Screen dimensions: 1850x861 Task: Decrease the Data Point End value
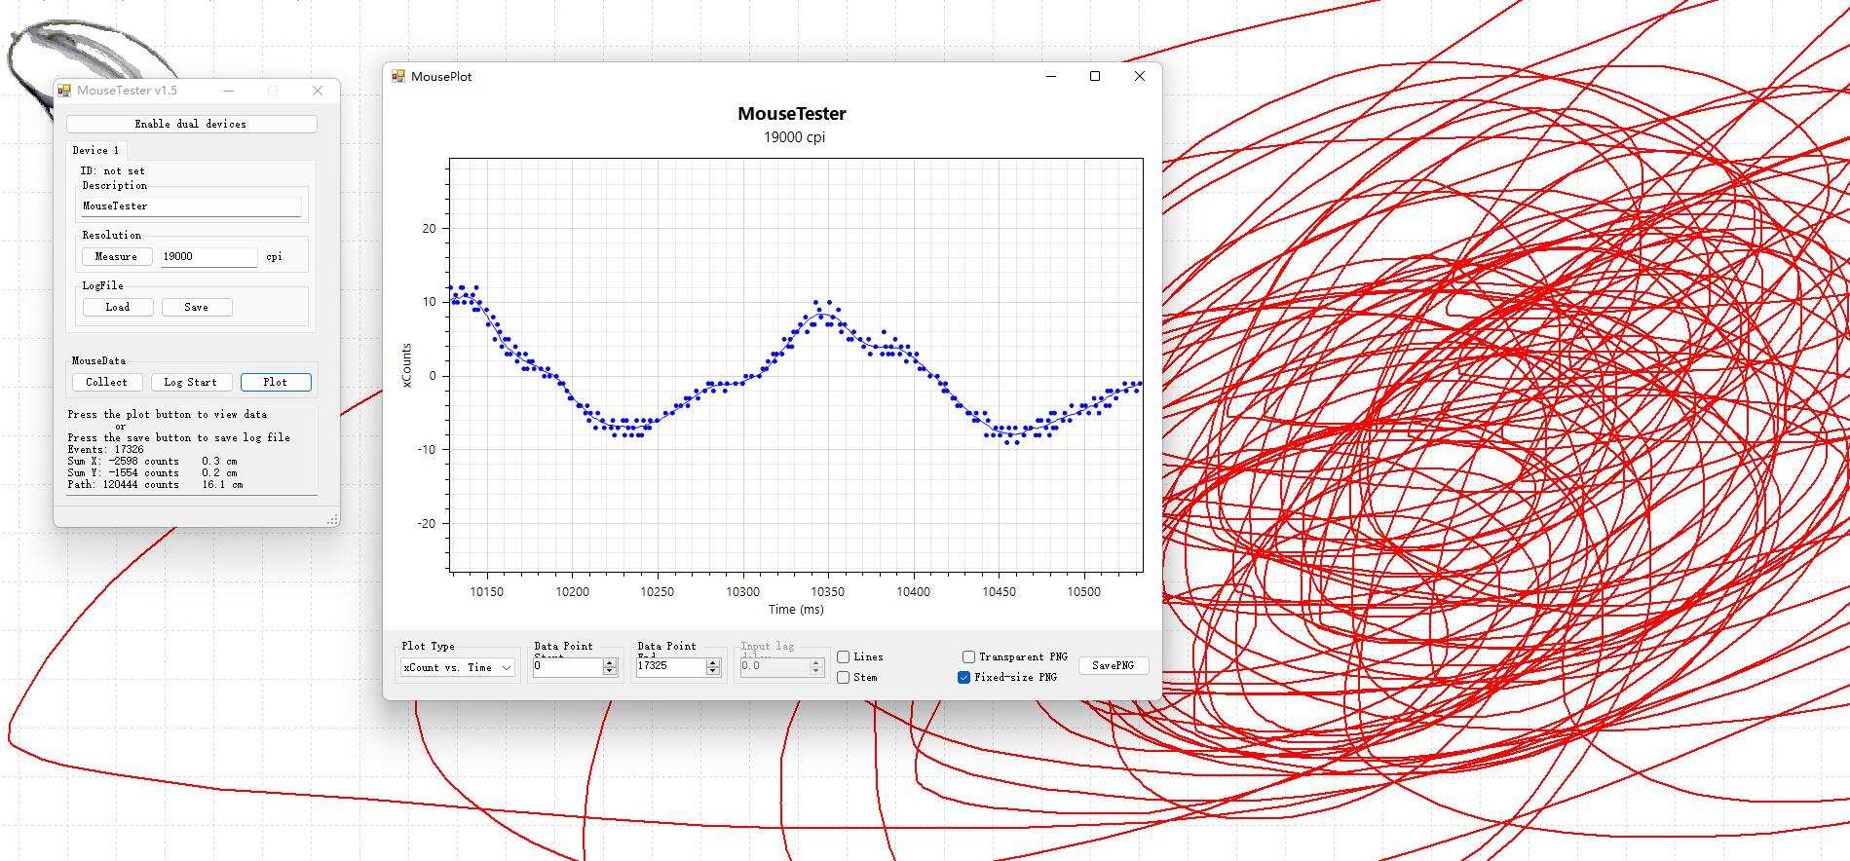tap(713, 671)
